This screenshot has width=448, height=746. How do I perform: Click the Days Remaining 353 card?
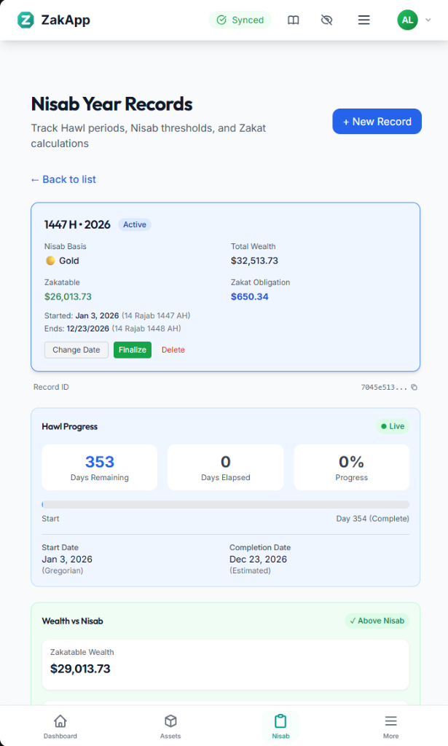pos(100,467)
